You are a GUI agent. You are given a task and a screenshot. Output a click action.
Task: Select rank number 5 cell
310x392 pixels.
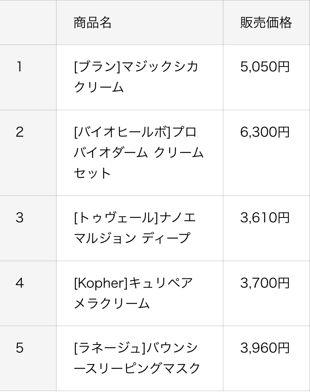coord(19,348)
